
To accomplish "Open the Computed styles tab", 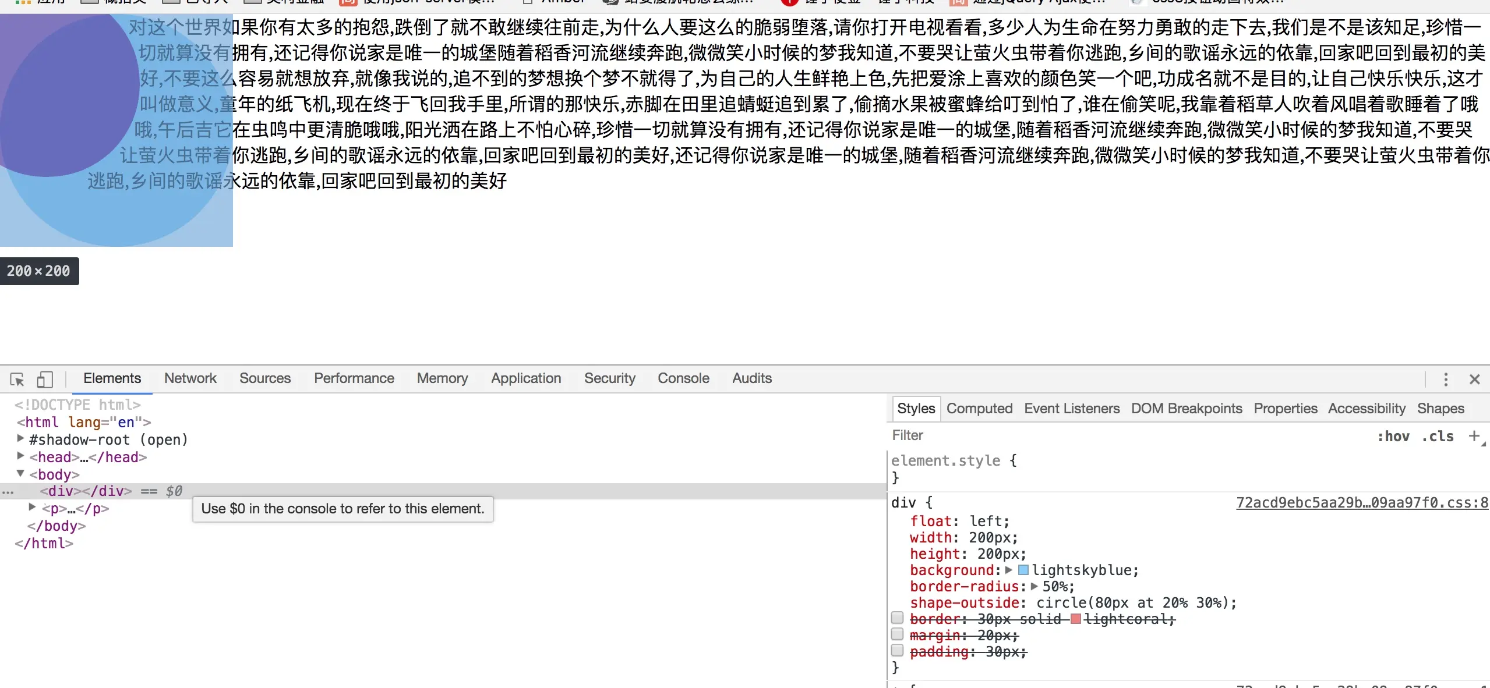I will [x=979, y=409].
